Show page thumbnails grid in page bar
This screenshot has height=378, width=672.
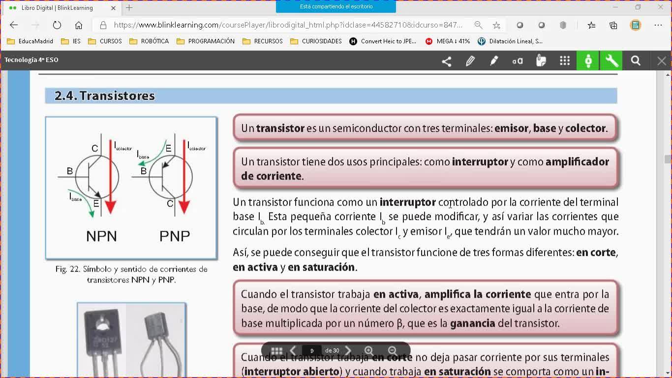(276, 350)
